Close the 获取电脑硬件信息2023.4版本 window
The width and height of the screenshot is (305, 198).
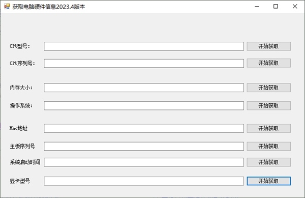[295, 7]
